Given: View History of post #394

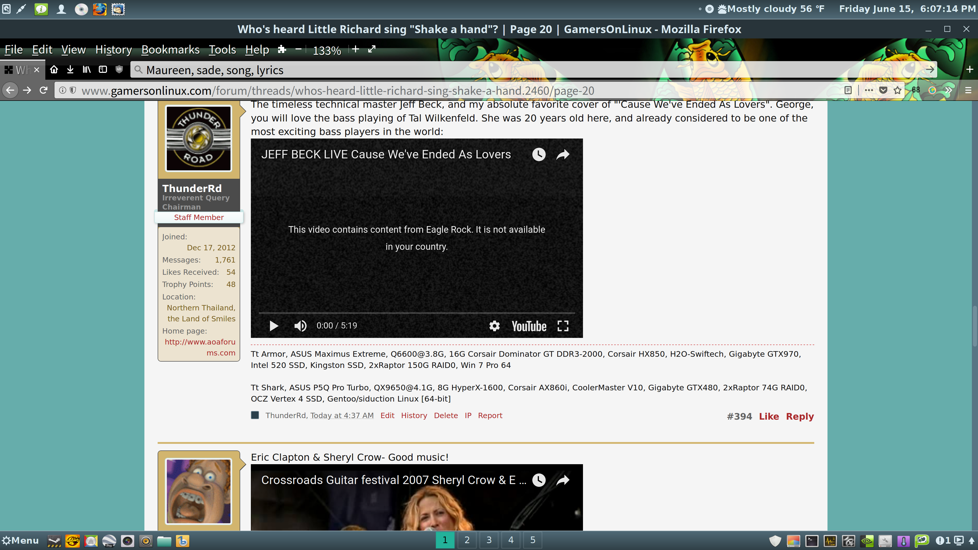Looking at the screenshot, I should pyautogui.click(x=414, y=415).
